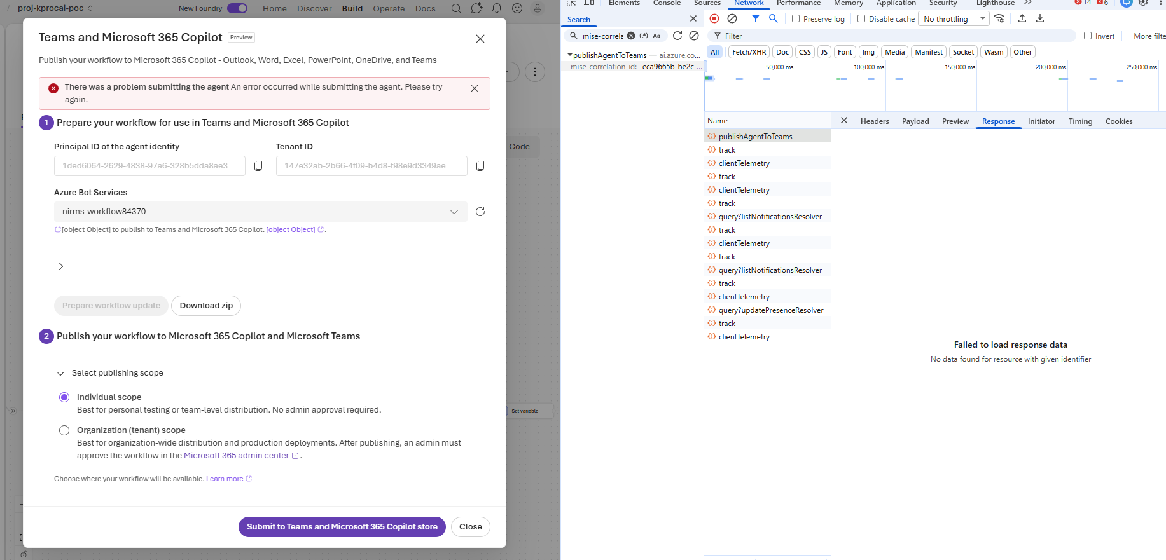
Task: Switch to the Preview tab
Action: click(955, 121)
